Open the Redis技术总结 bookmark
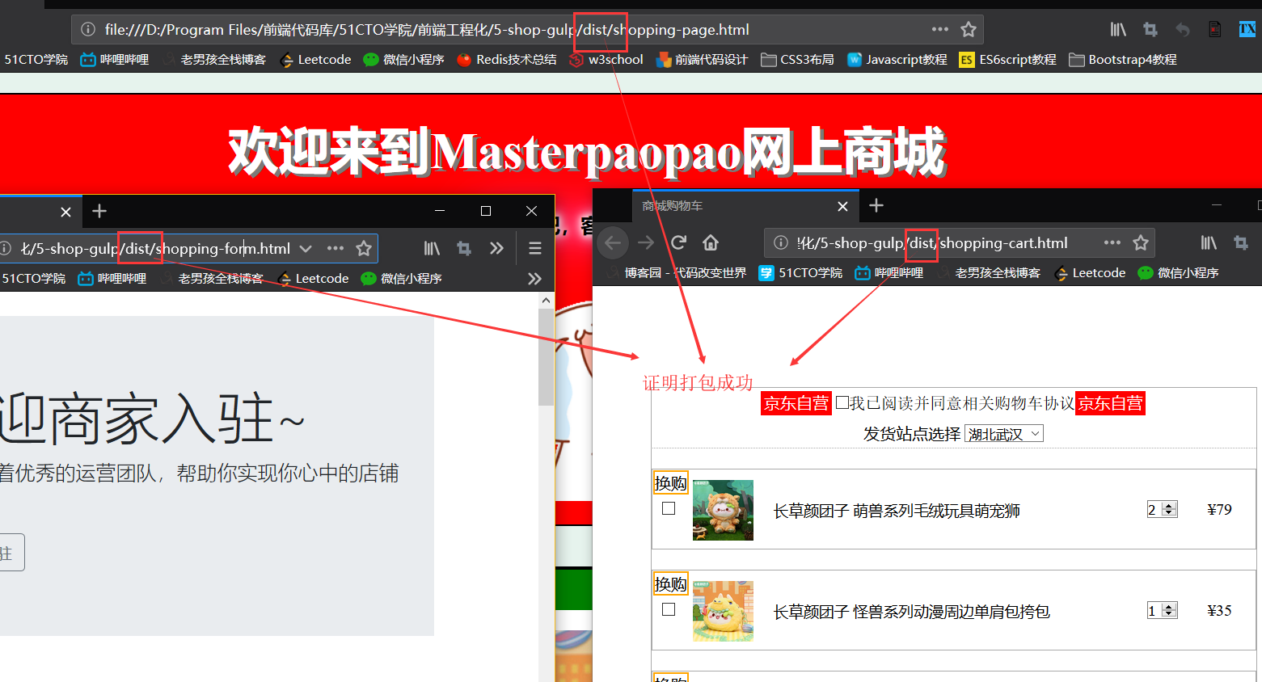 click(x=507, y=60)
